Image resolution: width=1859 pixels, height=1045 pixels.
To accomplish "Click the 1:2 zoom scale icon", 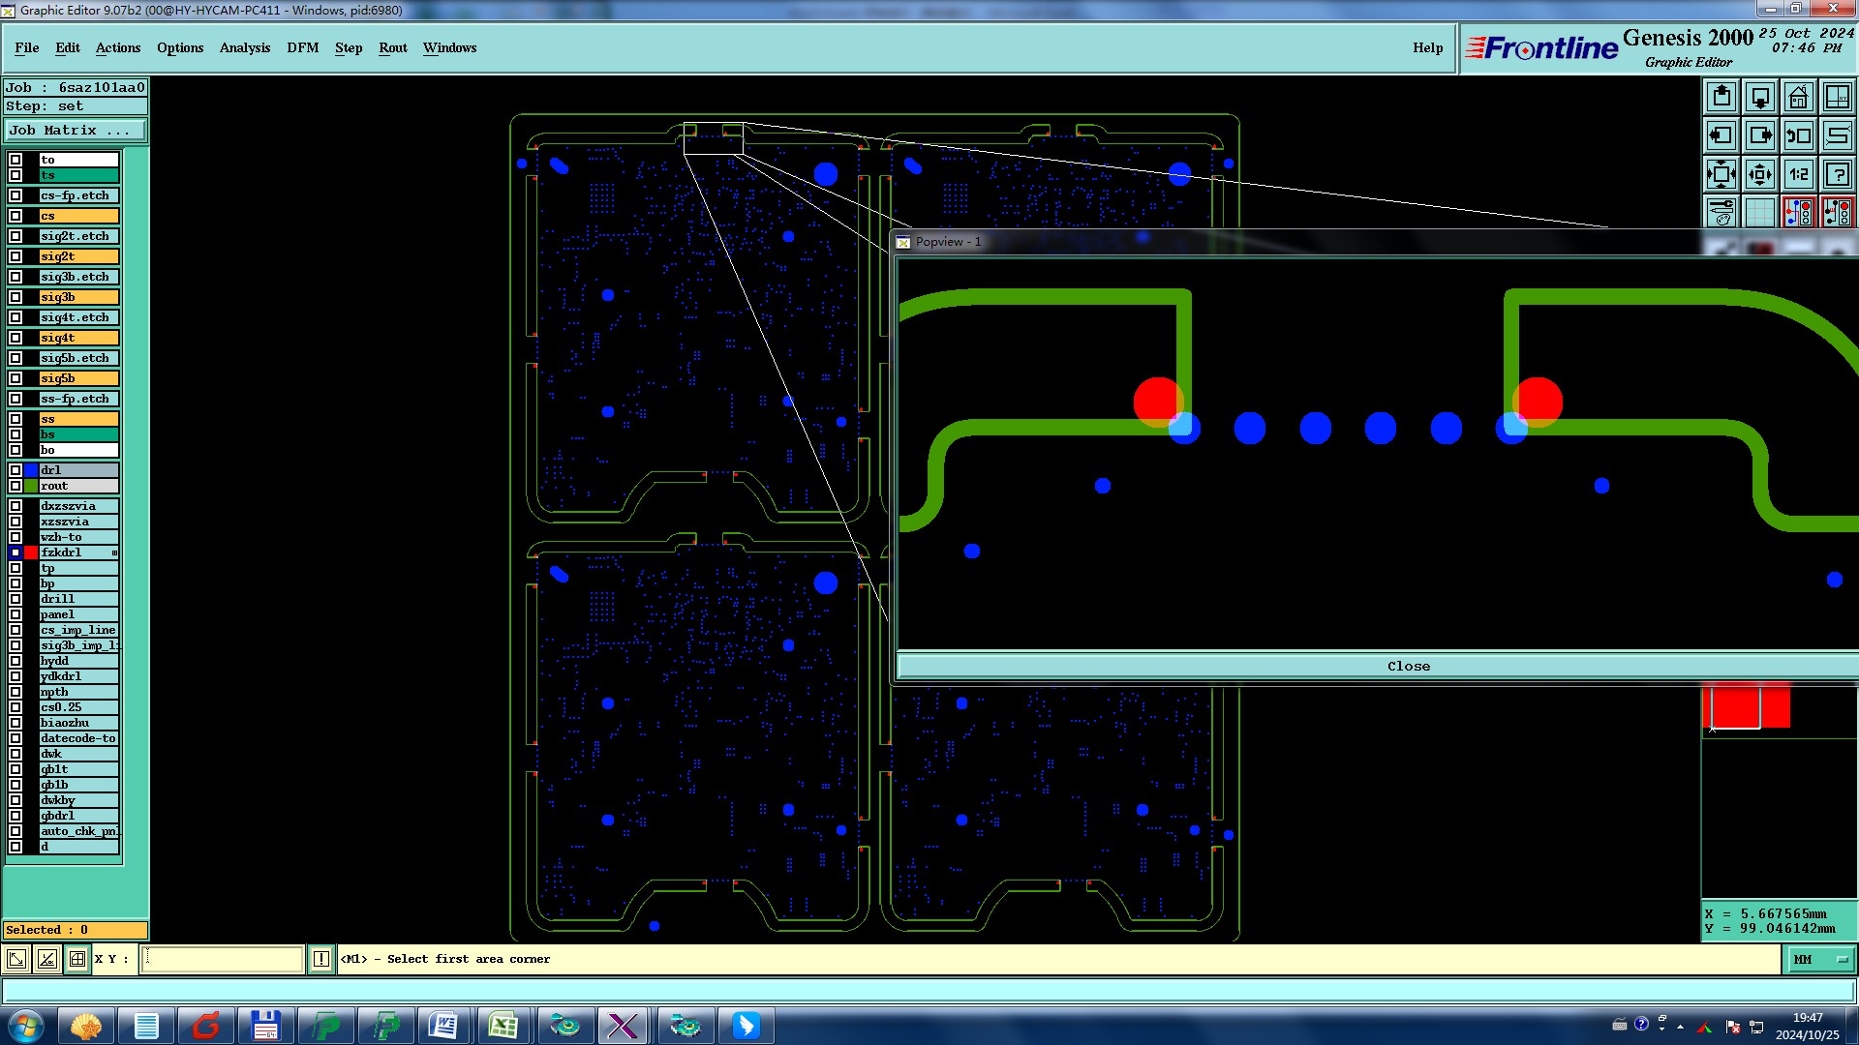I will tap(1798, 174).
